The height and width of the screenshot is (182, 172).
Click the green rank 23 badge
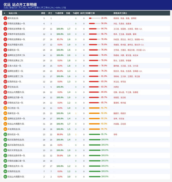click(x=5, y=134)
